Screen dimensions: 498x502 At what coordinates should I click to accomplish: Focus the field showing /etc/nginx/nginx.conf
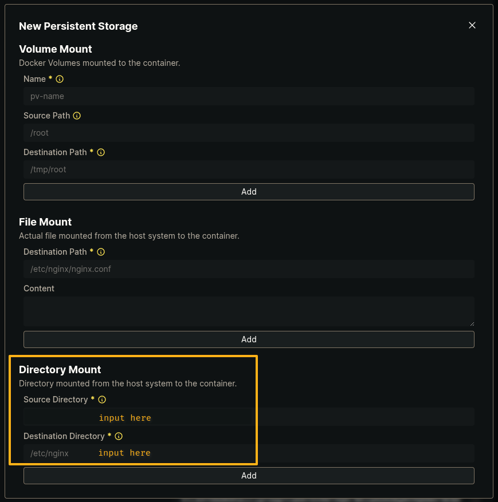click(249, 269)
